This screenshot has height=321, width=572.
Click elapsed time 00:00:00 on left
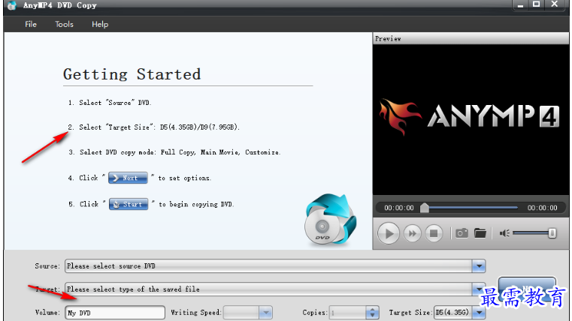(398, 208)
